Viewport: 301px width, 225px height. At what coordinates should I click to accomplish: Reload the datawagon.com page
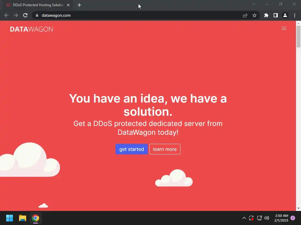[25, 15]
